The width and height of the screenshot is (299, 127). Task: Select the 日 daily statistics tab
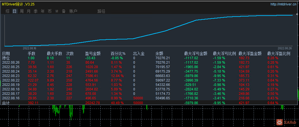(14, 11)
